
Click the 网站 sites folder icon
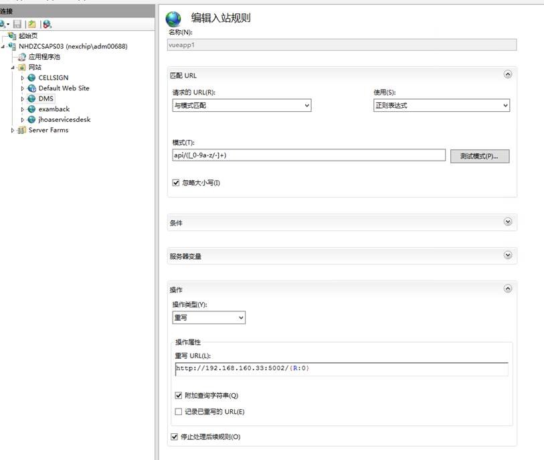[x=22, y=67]
